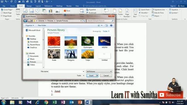
Task: Click the Hyperlink icon
Action: (87, 10)
